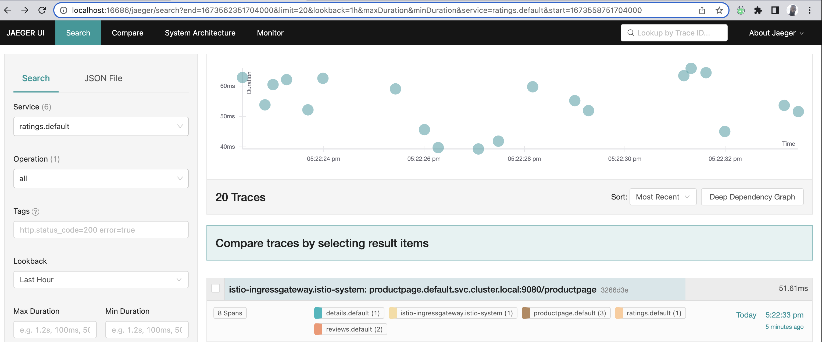Switch to the Compare tab
The image size is (822, 342).
(127, 33)
